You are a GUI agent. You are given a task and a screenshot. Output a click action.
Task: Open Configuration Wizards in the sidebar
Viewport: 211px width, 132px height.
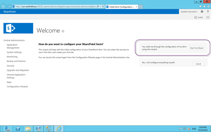(17, 86)
